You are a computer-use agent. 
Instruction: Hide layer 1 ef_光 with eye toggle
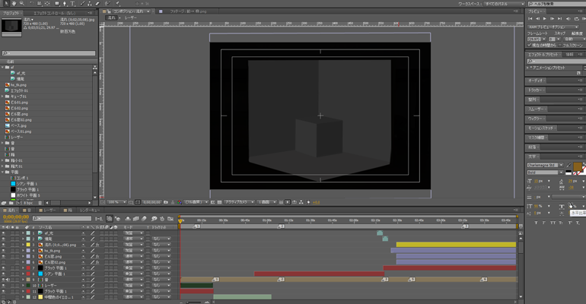[x=4, y=234]
